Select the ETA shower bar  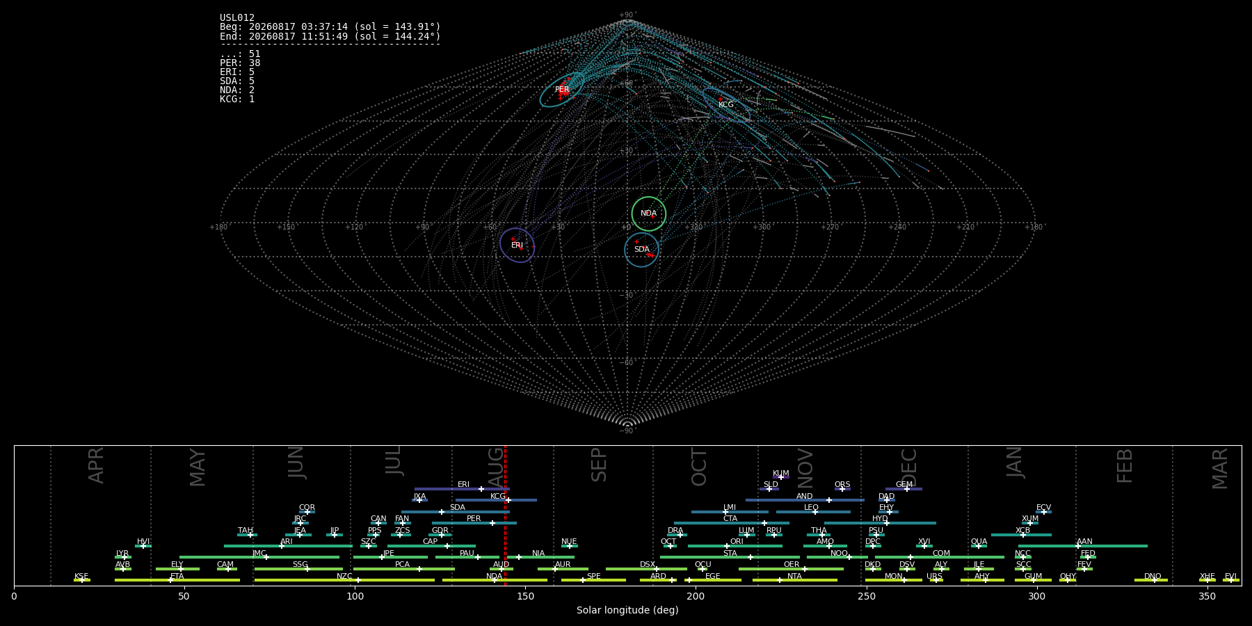(x=177, y=580)
